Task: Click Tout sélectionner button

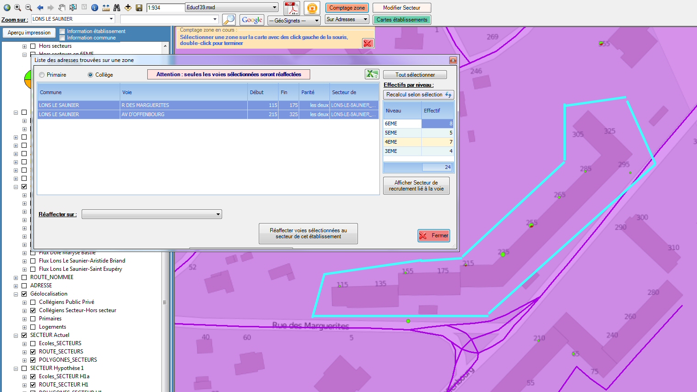Action: click(x=415, y=75)
